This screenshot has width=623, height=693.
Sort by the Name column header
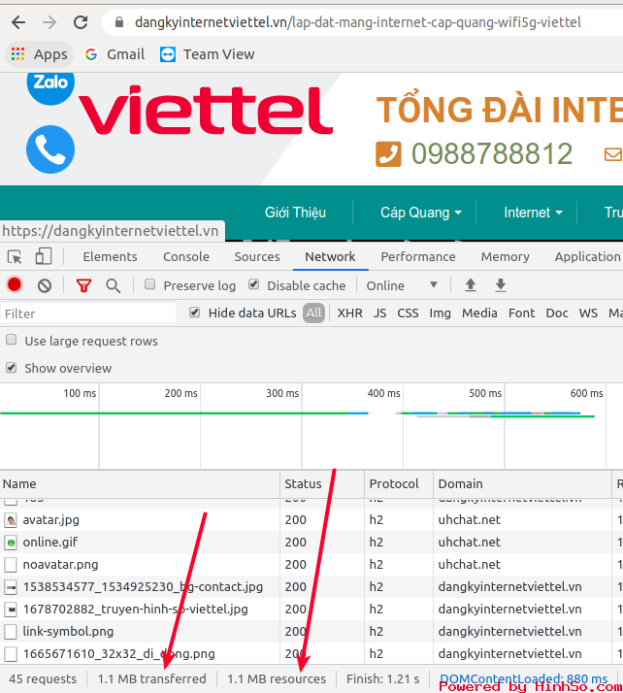pos(140,484)
